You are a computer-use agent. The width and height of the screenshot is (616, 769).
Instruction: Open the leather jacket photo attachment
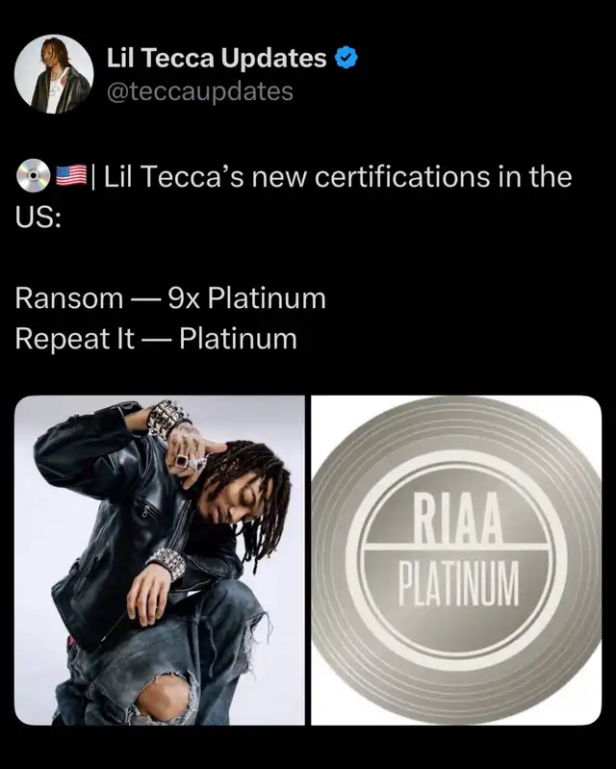(x=160, y=559)
